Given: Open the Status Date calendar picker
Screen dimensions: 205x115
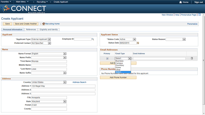Looking at the screenshot, I should coord(138,43).
